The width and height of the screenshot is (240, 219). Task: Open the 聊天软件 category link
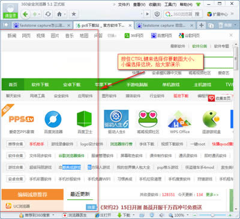point(13,96)
